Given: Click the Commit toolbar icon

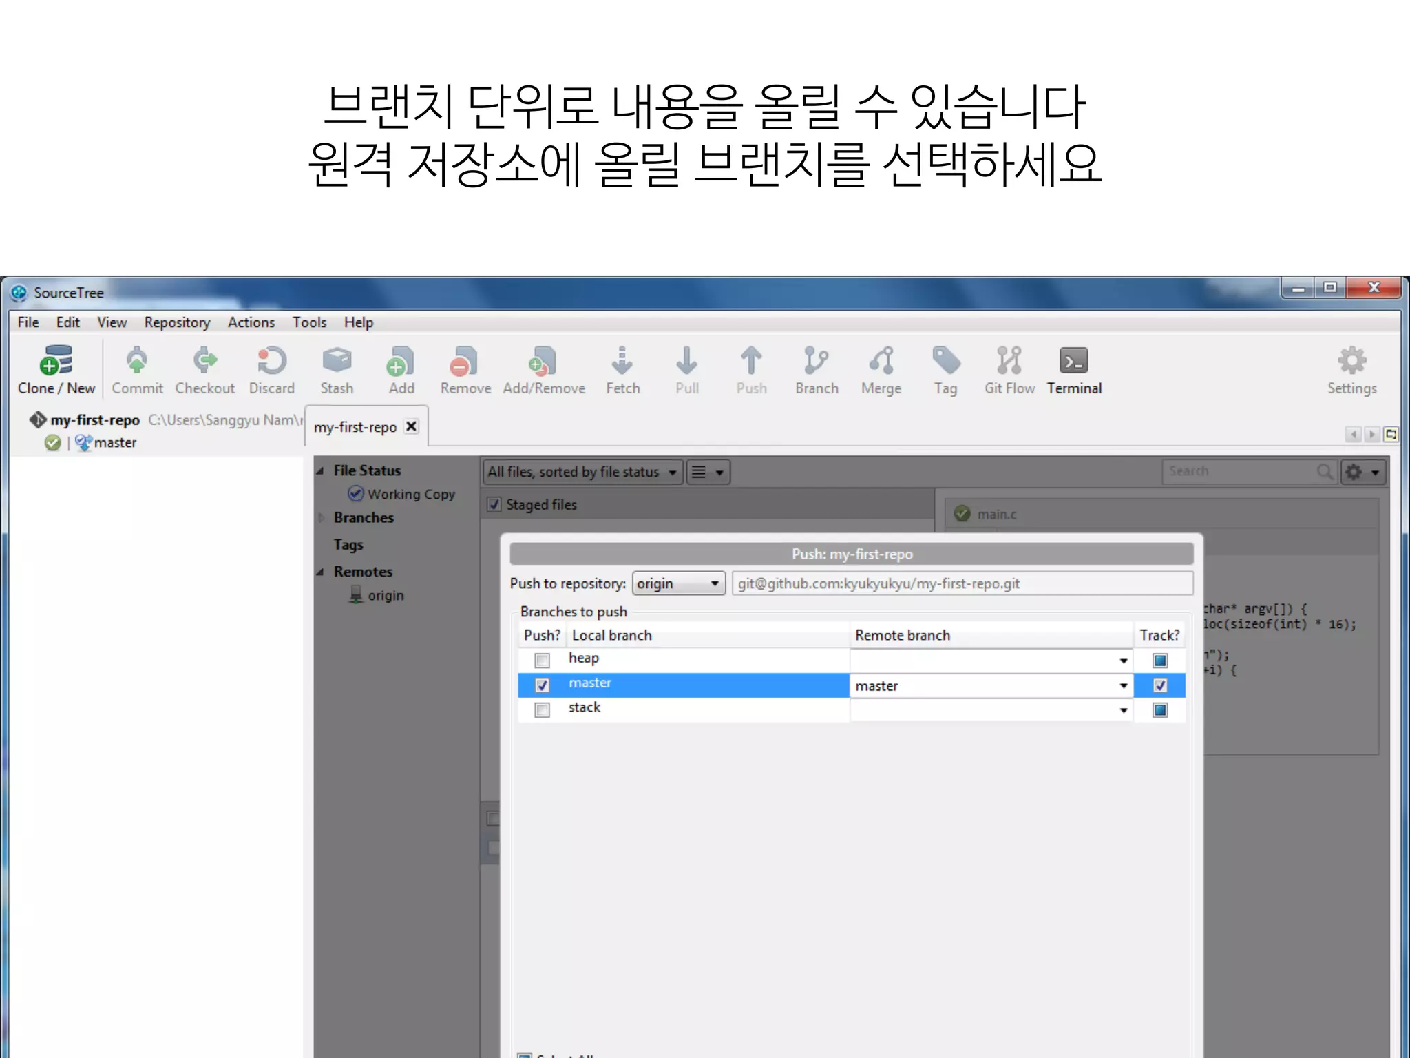Looking at the screenshot, I should pos(137,361).
